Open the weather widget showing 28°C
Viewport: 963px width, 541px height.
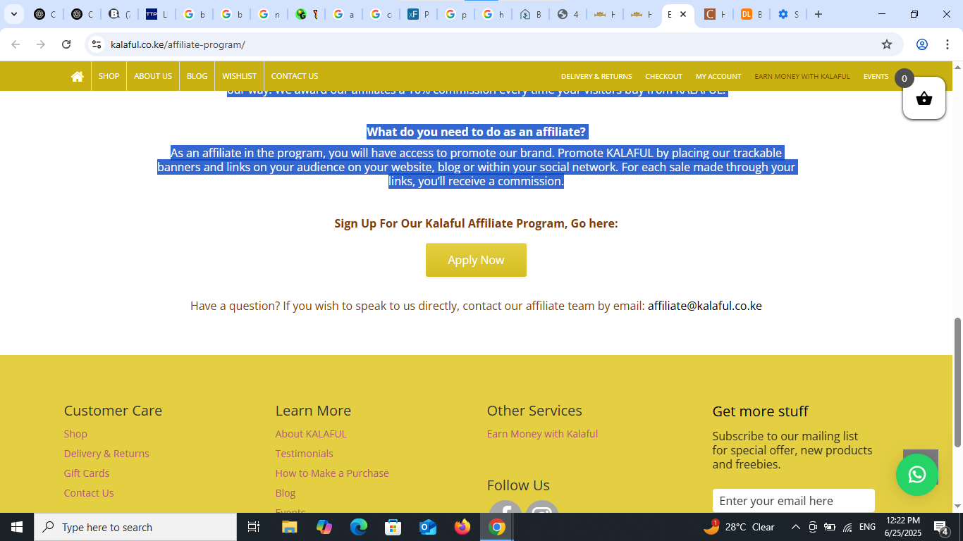pos(739,527)
